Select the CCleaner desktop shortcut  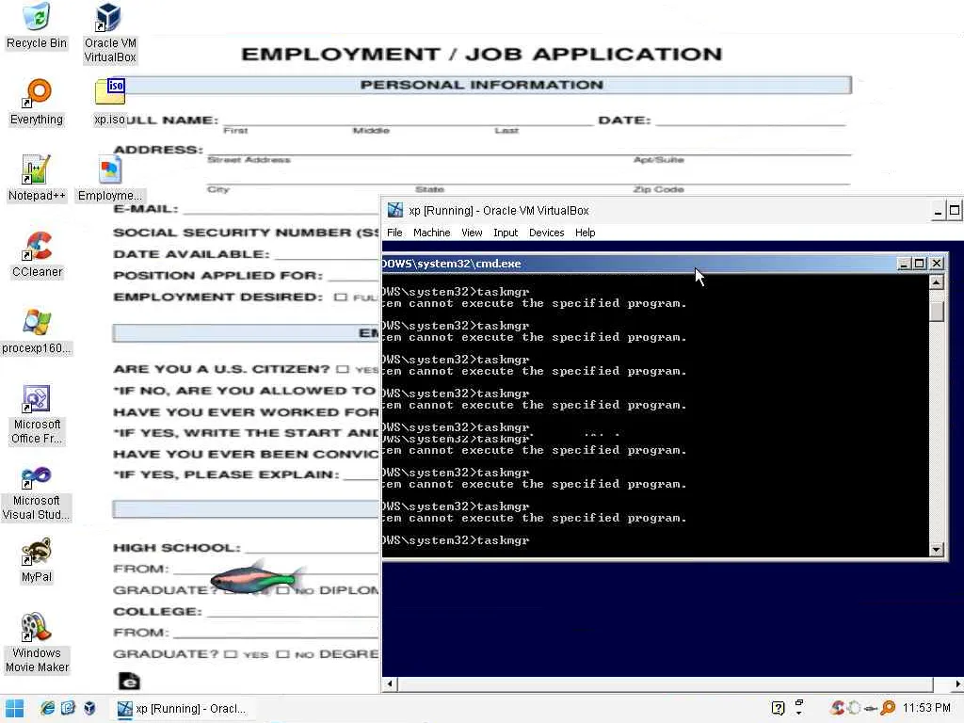[37, 254]
